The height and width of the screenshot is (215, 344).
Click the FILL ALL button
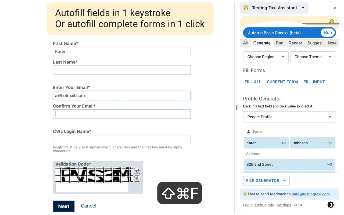coord(253,82)
